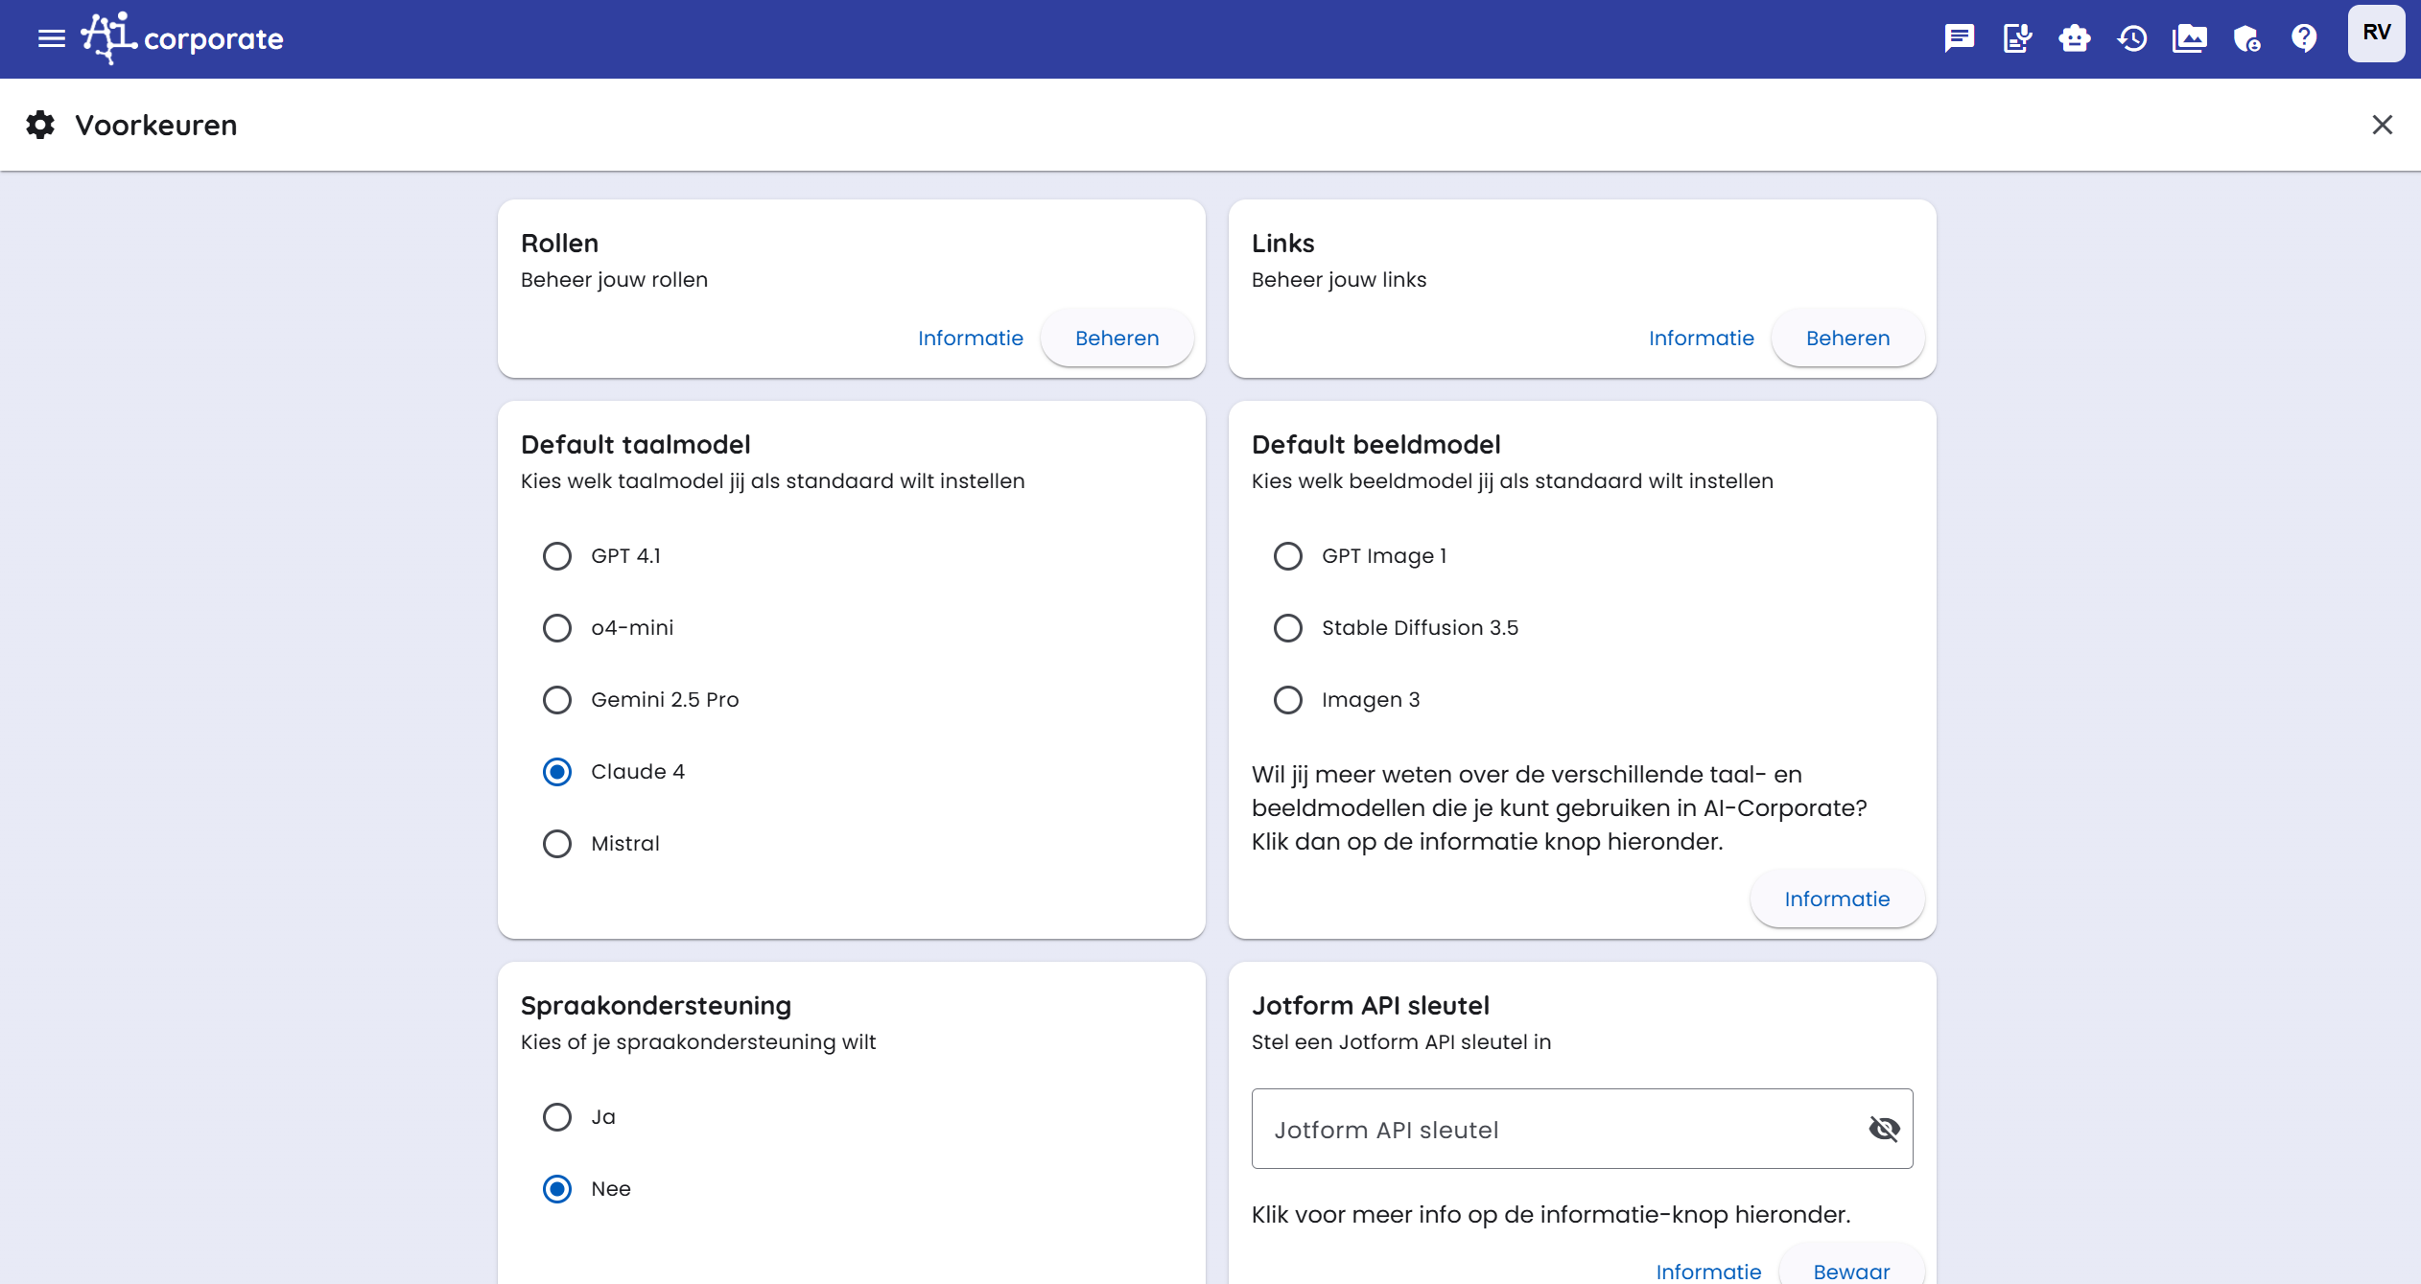Click the speech transcription document icon
2421x1284 pixels.
[2017, 38]
